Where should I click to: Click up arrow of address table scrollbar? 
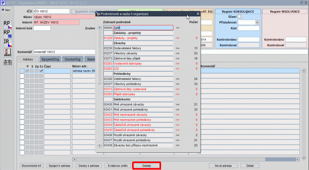[x=304, y=71]
